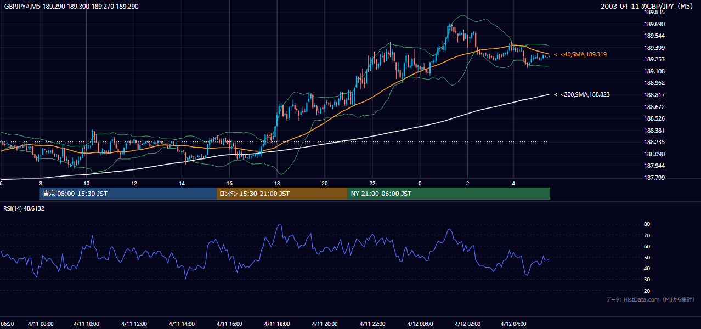The height and width of the screenshot is (329, 701).
Task: Click price axis label 189.253
Action: point(654,60)
